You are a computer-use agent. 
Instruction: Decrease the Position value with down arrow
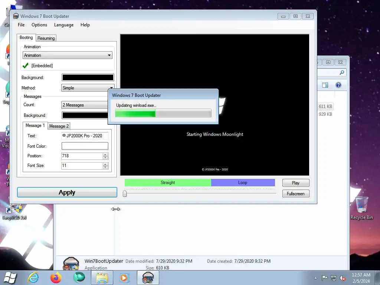point(105,157)
